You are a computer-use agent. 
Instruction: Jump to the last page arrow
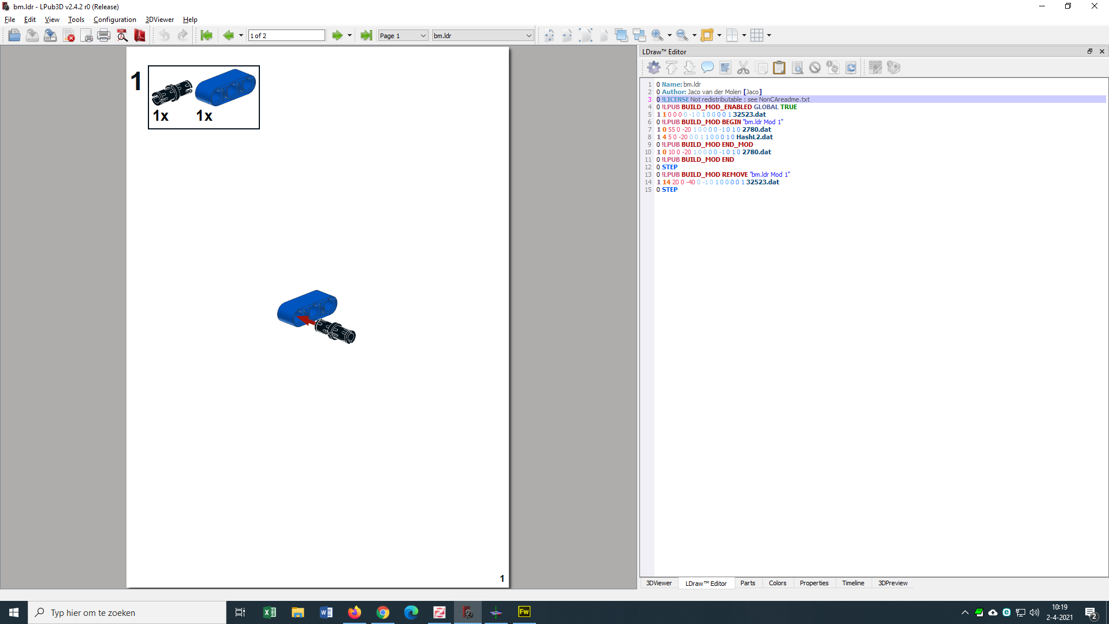[366, 35]
